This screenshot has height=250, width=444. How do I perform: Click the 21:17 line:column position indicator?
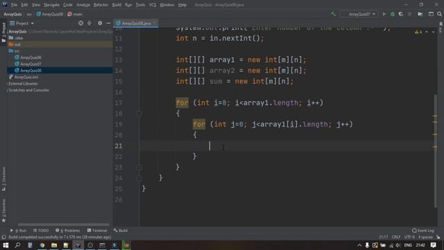click(x=384, y=237)
